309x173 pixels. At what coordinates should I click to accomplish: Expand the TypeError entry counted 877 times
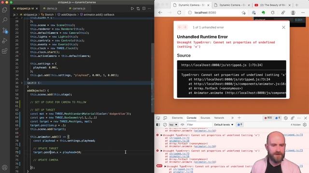tap(165, 166)
